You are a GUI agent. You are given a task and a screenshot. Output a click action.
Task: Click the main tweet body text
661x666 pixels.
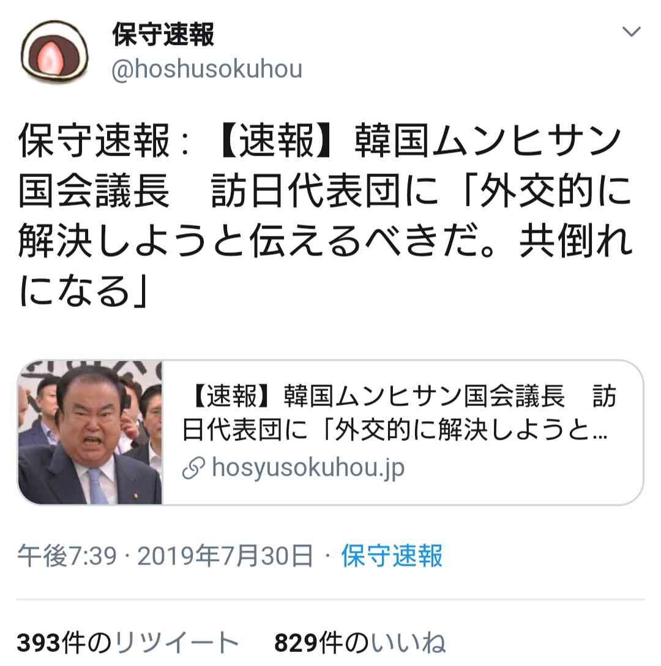point(326,215)
